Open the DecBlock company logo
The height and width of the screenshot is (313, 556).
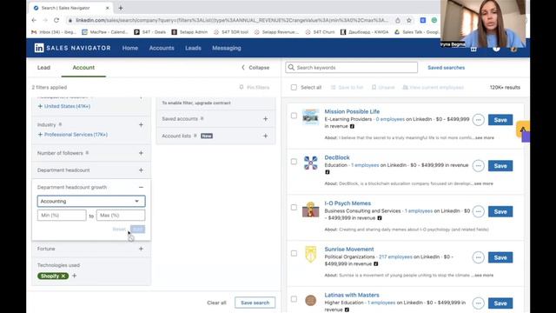[x=310, y=163]
